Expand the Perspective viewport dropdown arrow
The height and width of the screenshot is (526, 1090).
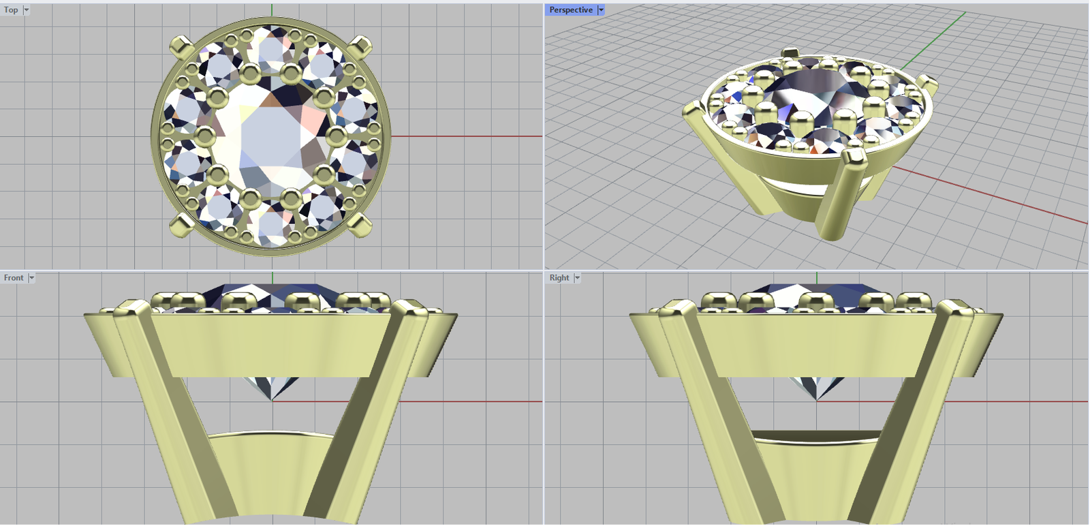click(601, 10)
